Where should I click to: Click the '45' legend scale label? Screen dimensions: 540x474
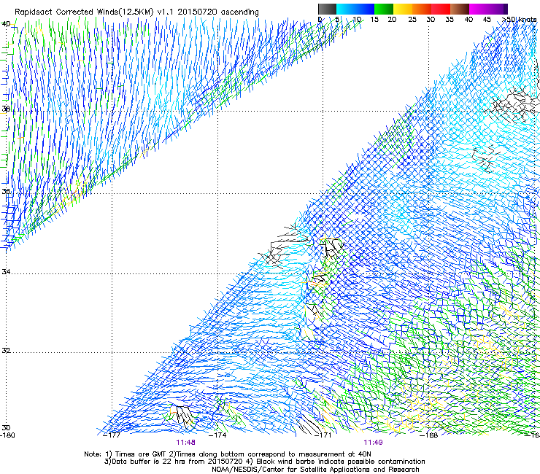tap(487, 20)
